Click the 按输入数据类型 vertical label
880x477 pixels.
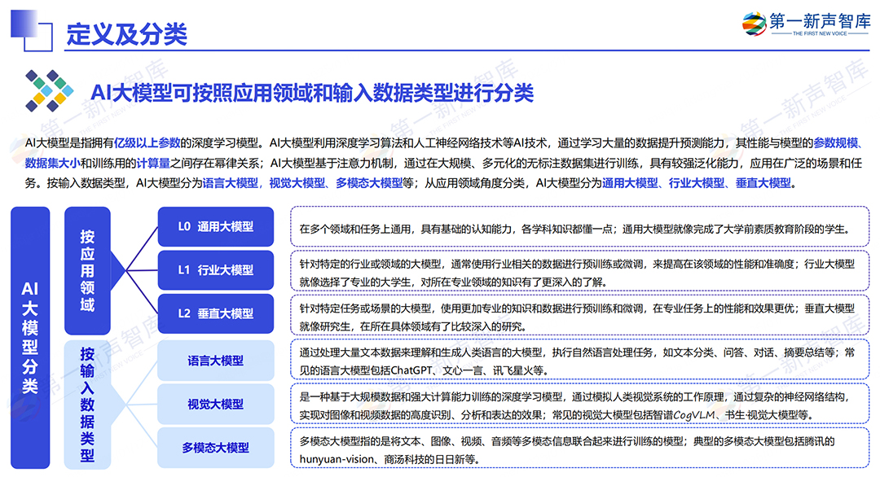87,404
